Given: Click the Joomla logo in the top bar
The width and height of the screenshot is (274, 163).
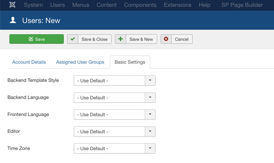Looking at the screenshot, I should tap(12, 5).
